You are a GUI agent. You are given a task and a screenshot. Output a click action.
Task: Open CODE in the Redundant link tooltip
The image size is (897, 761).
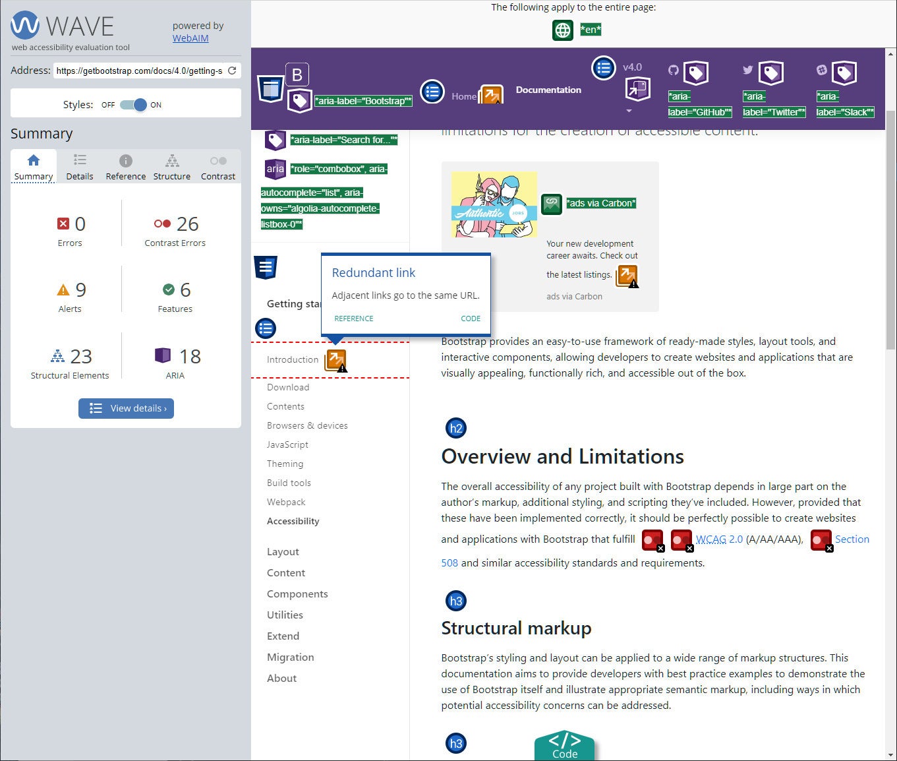pyautogui.click(x=471, y=319)
